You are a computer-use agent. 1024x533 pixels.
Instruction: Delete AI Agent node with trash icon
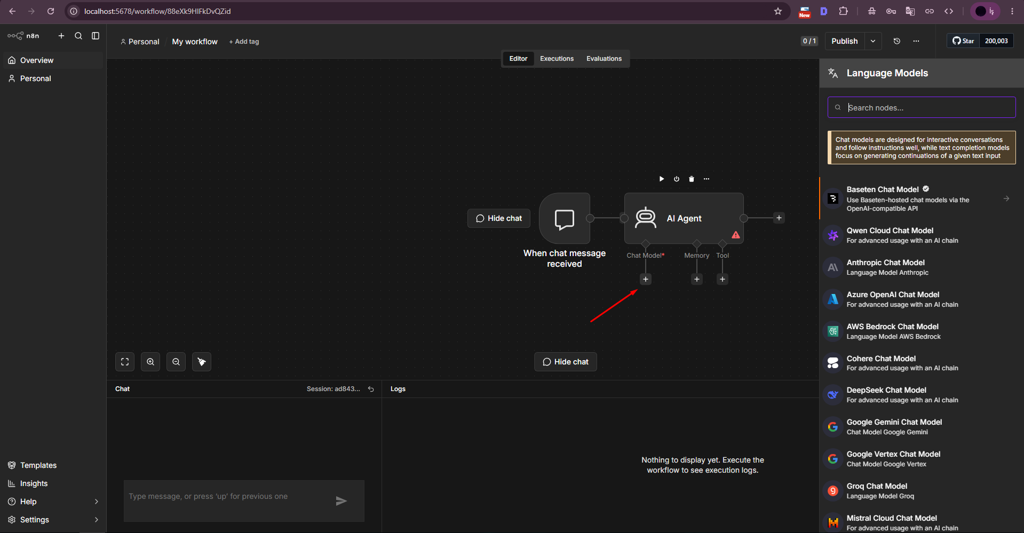point(692,179)
